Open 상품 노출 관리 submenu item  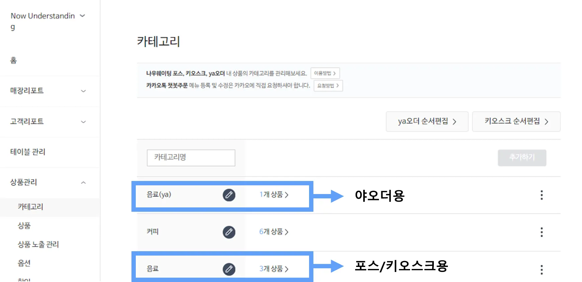pyautogui.click(x=38, y=244)
